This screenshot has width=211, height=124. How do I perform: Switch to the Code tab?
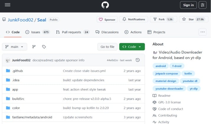[13, 32]
